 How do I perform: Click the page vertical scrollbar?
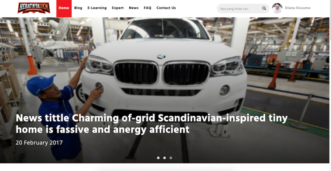[330, 85]
